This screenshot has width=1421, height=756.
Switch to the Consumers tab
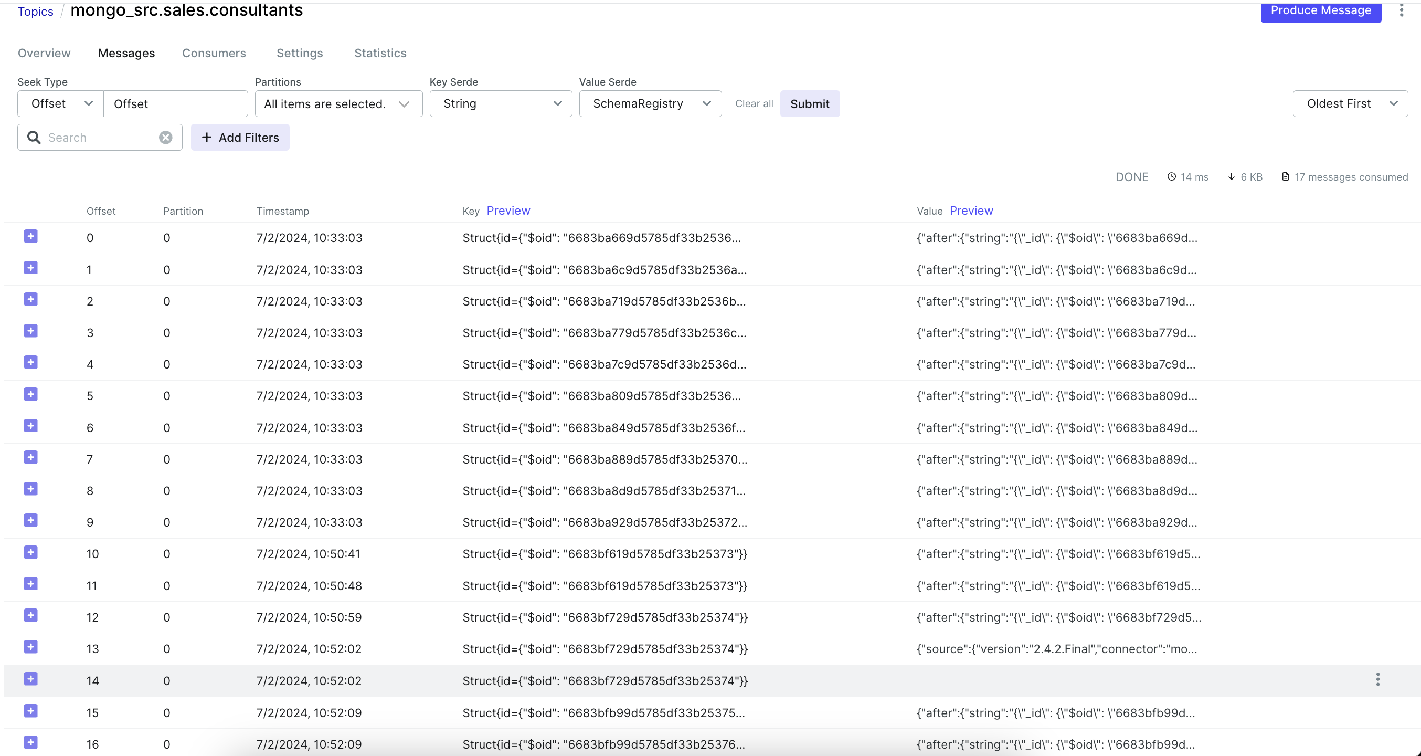(x=214, y=53)
